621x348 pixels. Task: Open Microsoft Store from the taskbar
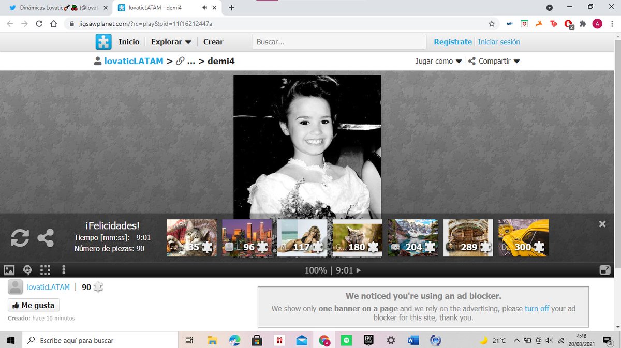point(256,340)
